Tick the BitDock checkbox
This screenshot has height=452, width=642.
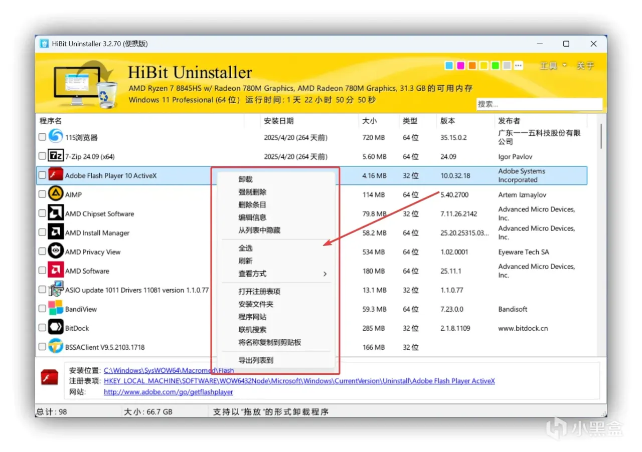42,328
